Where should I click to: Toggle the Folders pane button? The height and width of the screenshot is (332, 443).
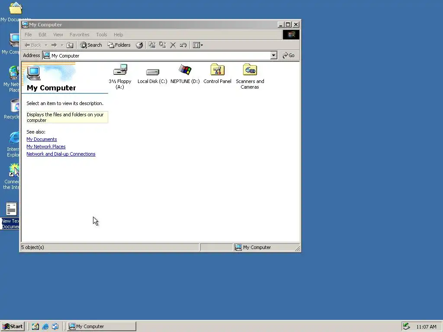click(x=119, y=45)
